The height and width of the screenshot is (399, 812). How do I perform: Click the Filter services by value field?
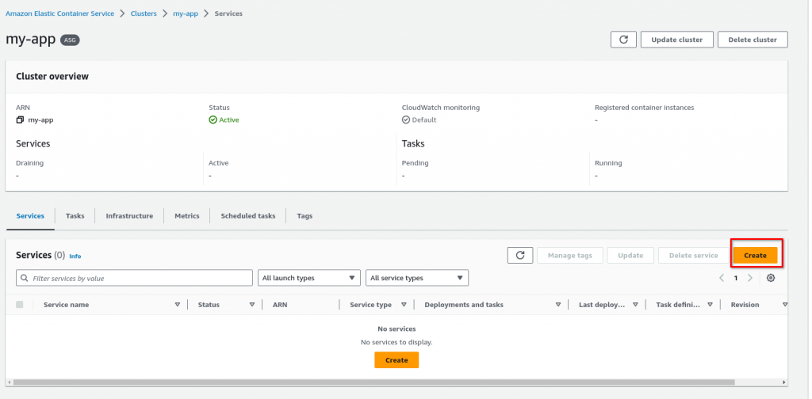tap(134, 278)
